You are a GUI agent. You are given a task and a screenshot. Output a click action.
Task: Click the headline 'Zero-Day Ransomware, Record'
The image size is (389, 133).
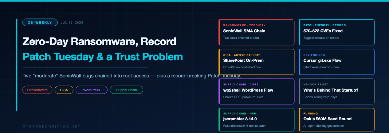[99, 42]
